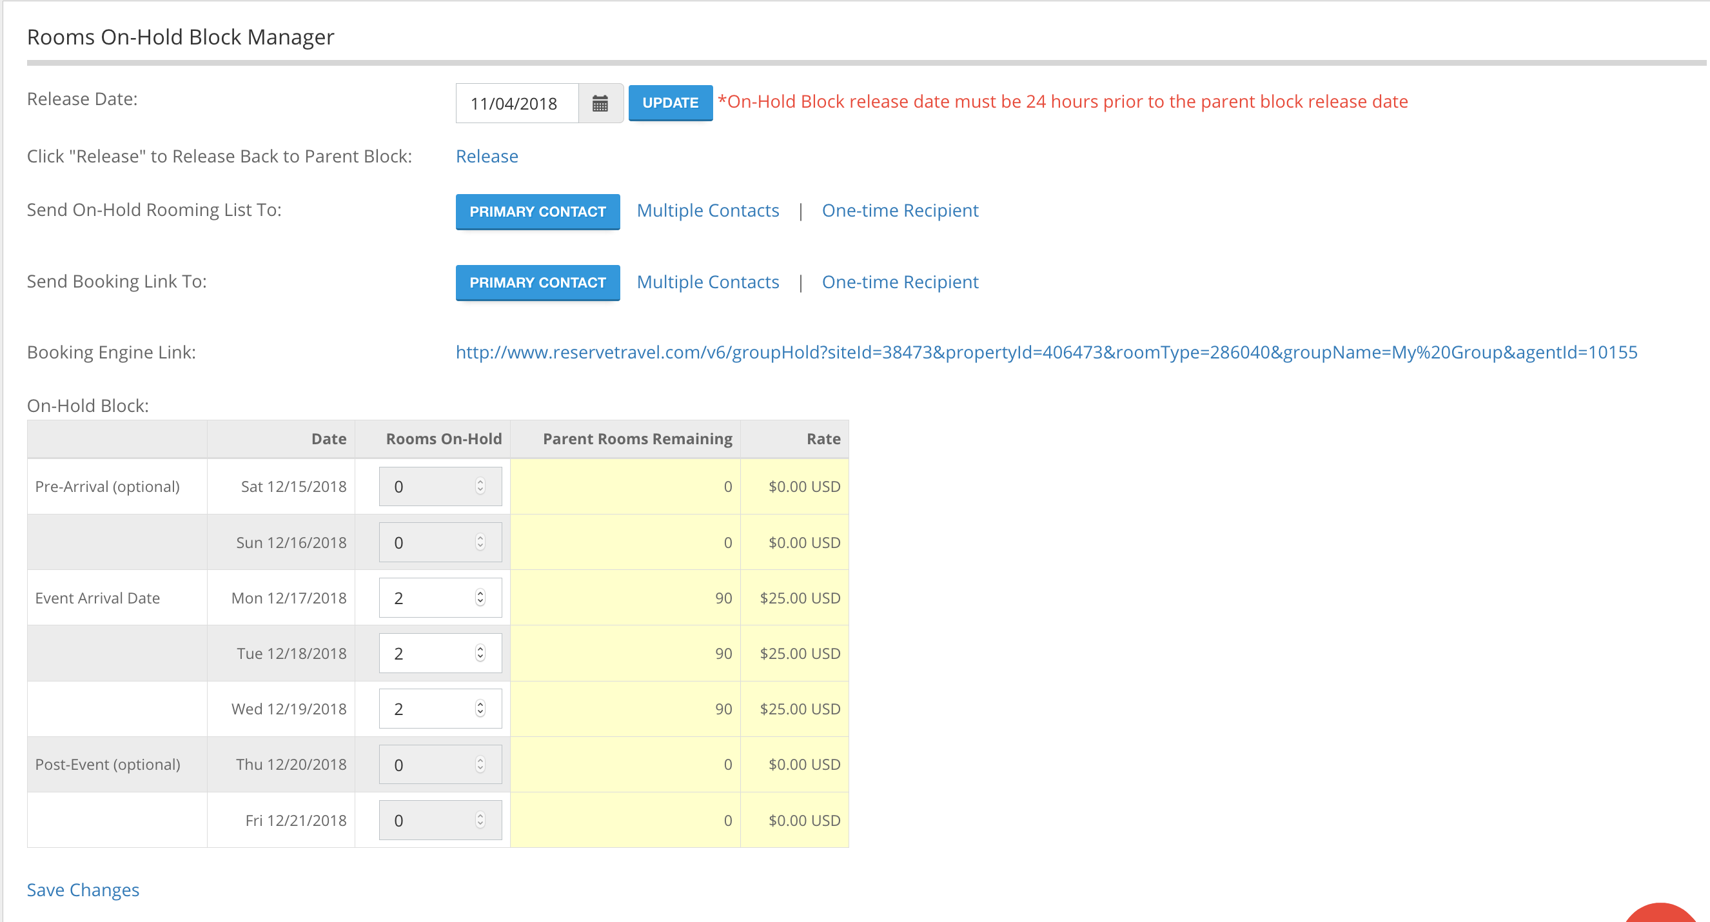
Task: Click the UPDATE button
Action: (x=670, y=103)
